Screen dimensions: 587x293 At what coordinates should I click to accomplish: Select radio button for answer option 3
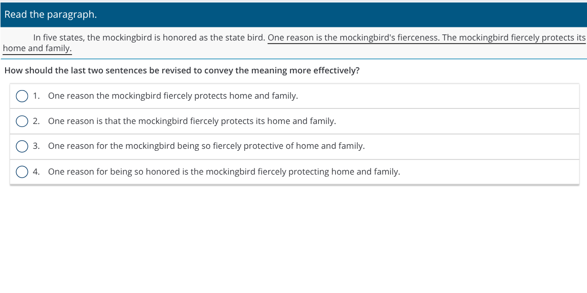click(22, 146)
